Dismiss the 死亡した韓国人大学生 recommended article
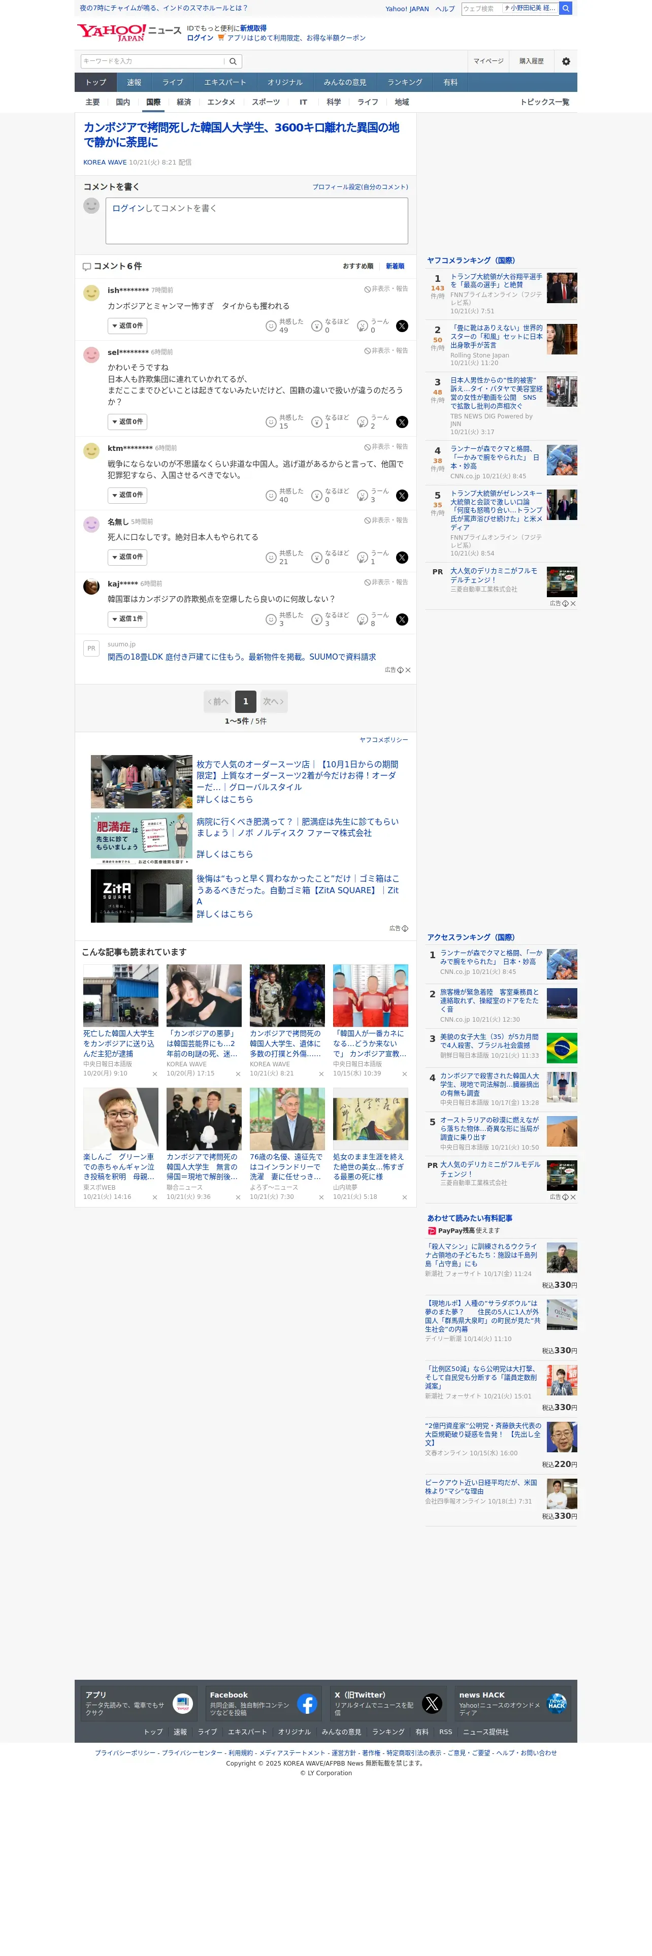 pyautogui.click(x=155, y=1073)
